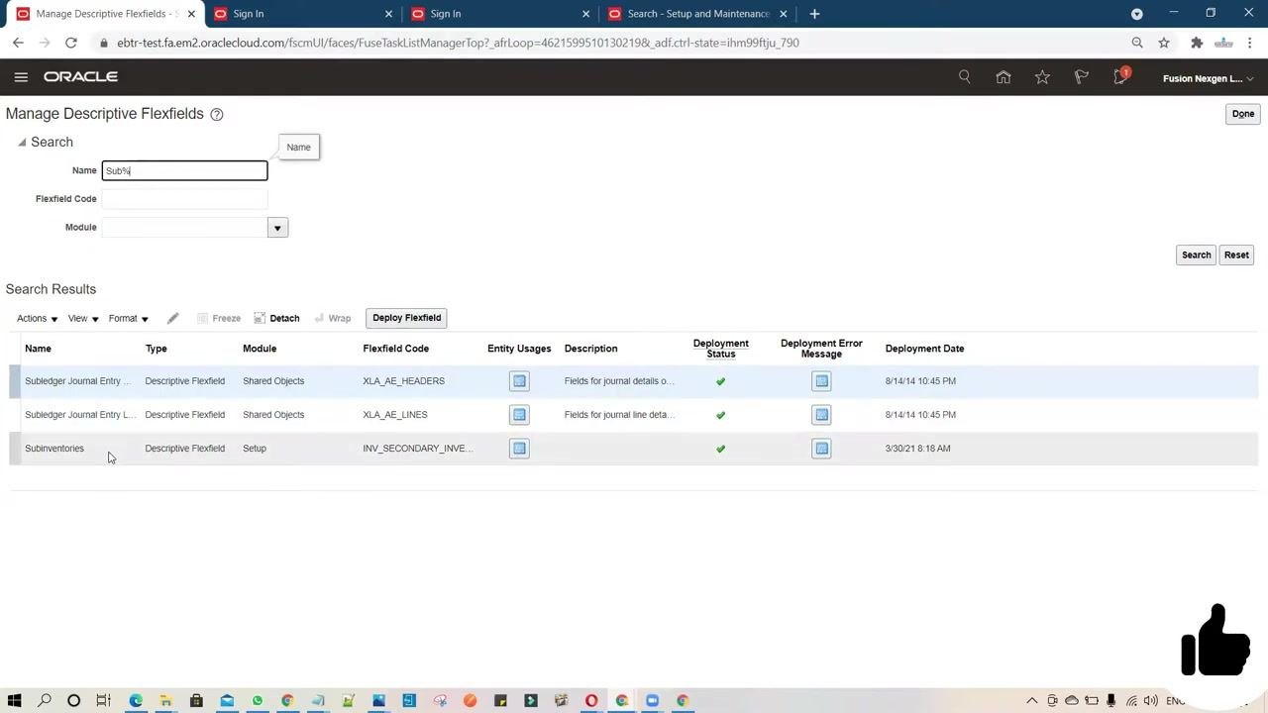Expand the Fusion Nexgen user menu
This screenshot has height=713, width=1268.
[x=1208, y=78]
